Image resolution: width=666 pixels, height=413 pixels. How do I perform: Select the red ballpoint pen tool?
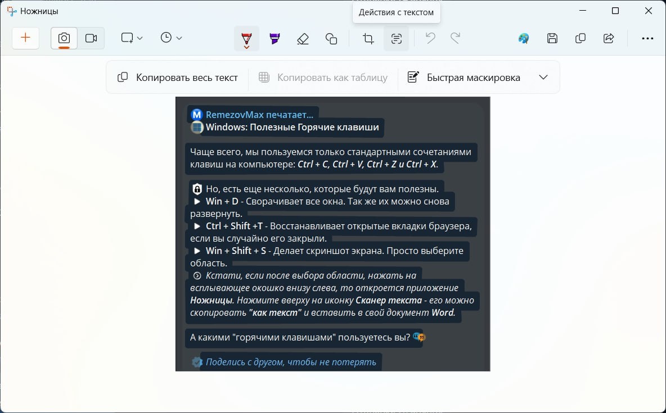pyautogui.click(x=246, y=39)
